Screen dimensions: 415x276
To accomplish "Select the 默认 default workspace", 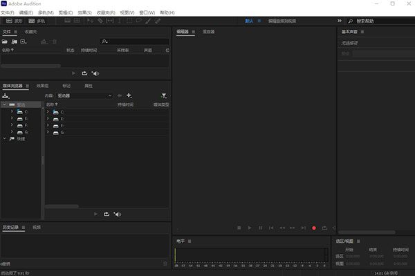I will [x=249, y=21].
